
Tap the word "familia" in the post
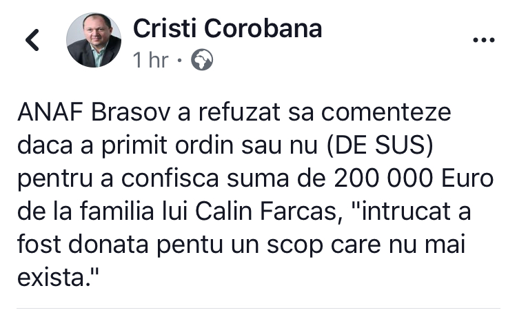(x=116, y=212)
